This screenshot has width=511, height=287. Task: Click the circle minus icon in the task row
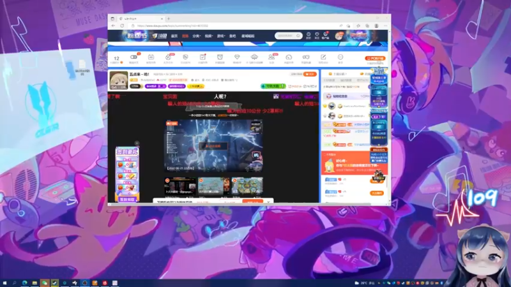coord(340,58)
